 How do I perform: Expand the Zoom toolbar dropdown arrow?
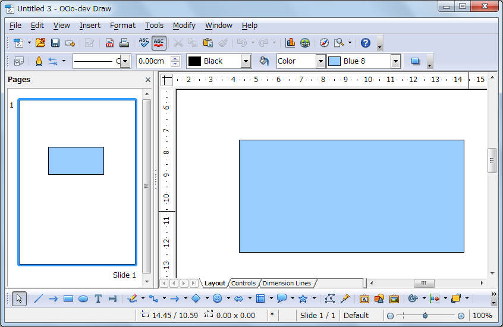coord(350,43)
